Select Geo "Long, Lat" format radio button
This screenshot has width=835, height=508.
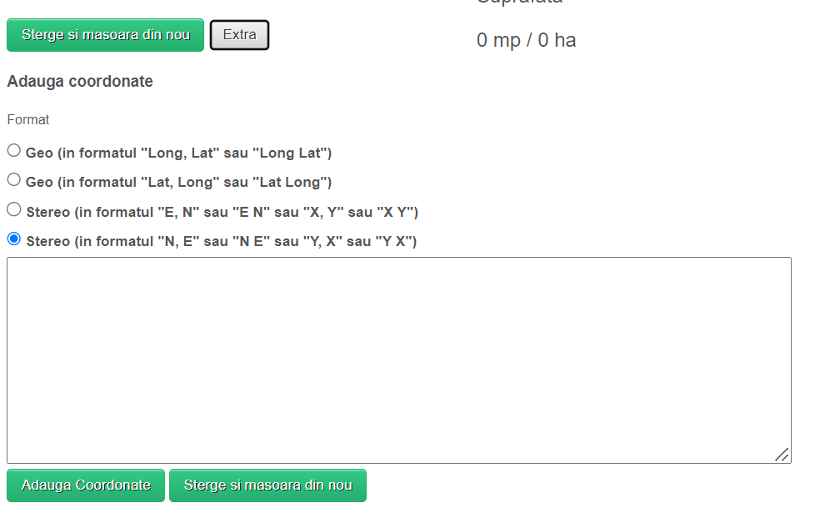pyautogui.click(x=14, y=151)
